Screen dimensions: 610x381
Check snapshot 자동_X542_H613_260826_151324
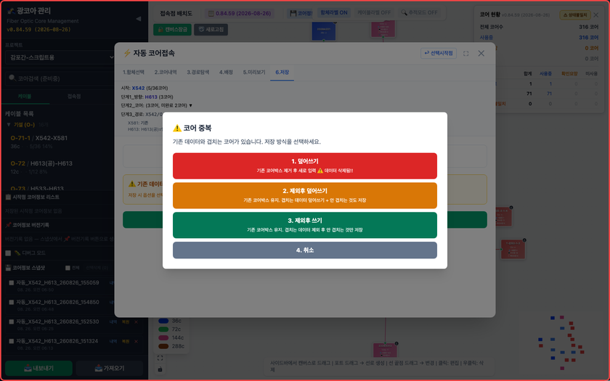[12, 341]
